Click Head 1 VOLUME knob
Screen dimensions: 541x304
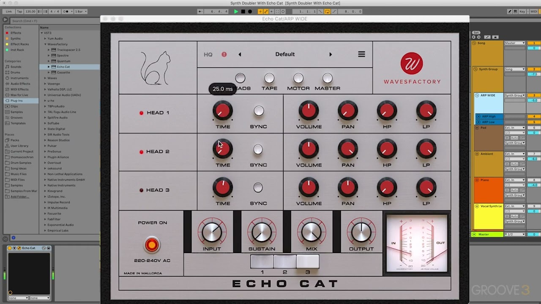[309, 111]
